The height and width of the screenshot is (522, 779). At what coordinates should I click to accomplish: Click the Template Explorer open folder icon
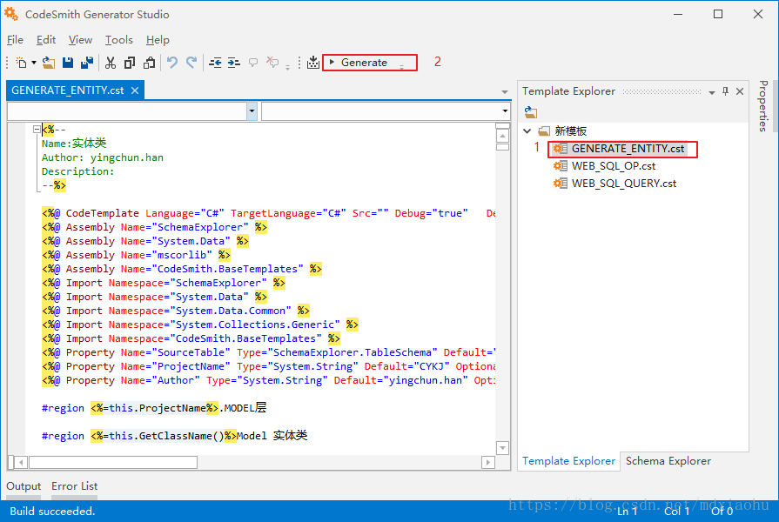click(531, 112)
